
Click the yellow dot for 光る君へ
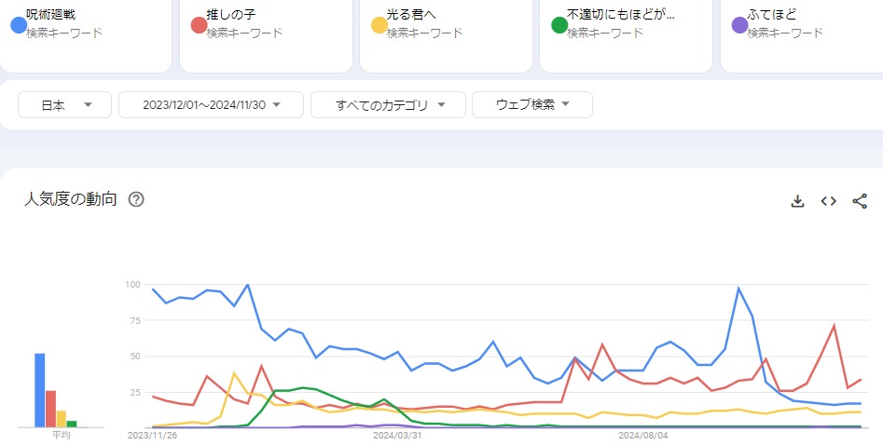(x=379, y=24)
